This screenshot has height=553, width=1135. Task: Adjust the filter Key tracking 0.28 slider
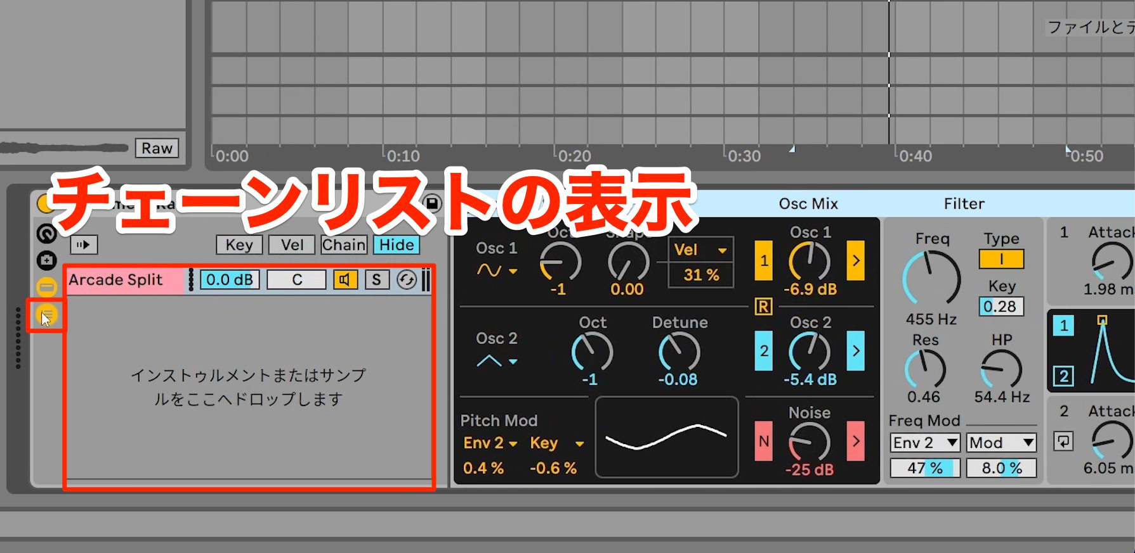(x=1001, y=307)
